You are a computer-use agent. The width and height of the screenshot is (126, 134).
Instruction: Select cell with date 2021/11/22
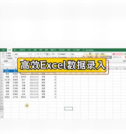pos(33,85)
